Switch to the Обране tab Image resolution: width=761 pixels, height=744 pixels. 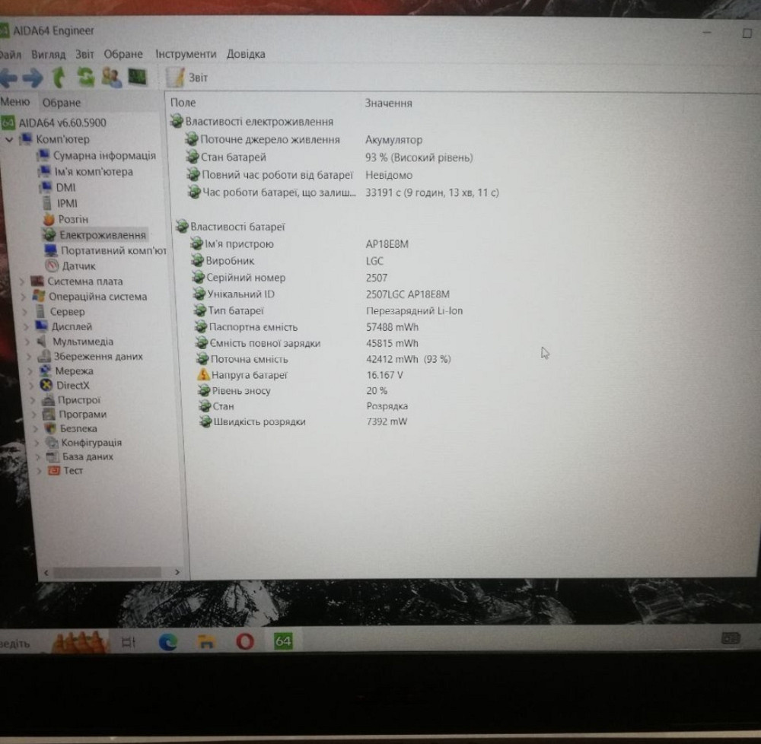tap(60, 102)
